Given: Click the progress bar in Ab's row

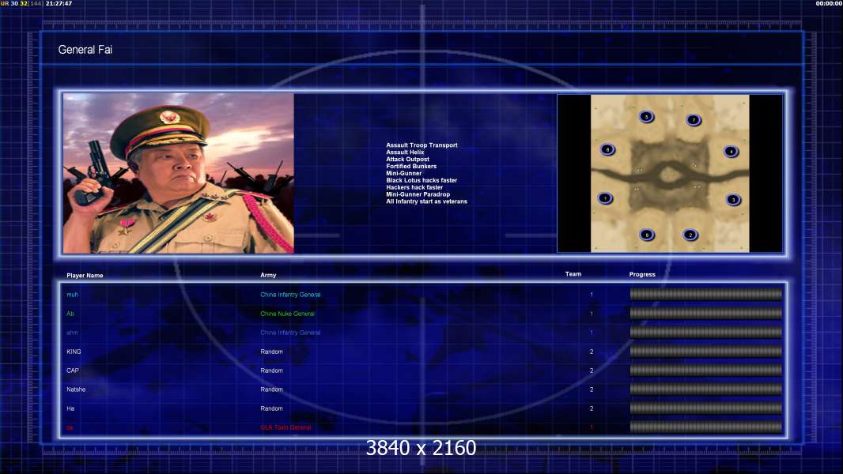Looking at the screenshot, I should coord(706,313).
